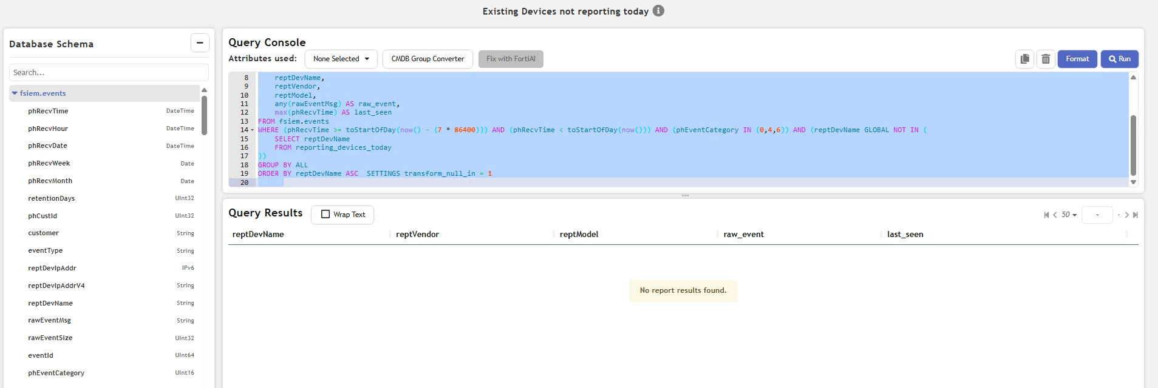Sort by the reptVendor column header
The width and height of the screenshot is (1158, 388).
417,234
